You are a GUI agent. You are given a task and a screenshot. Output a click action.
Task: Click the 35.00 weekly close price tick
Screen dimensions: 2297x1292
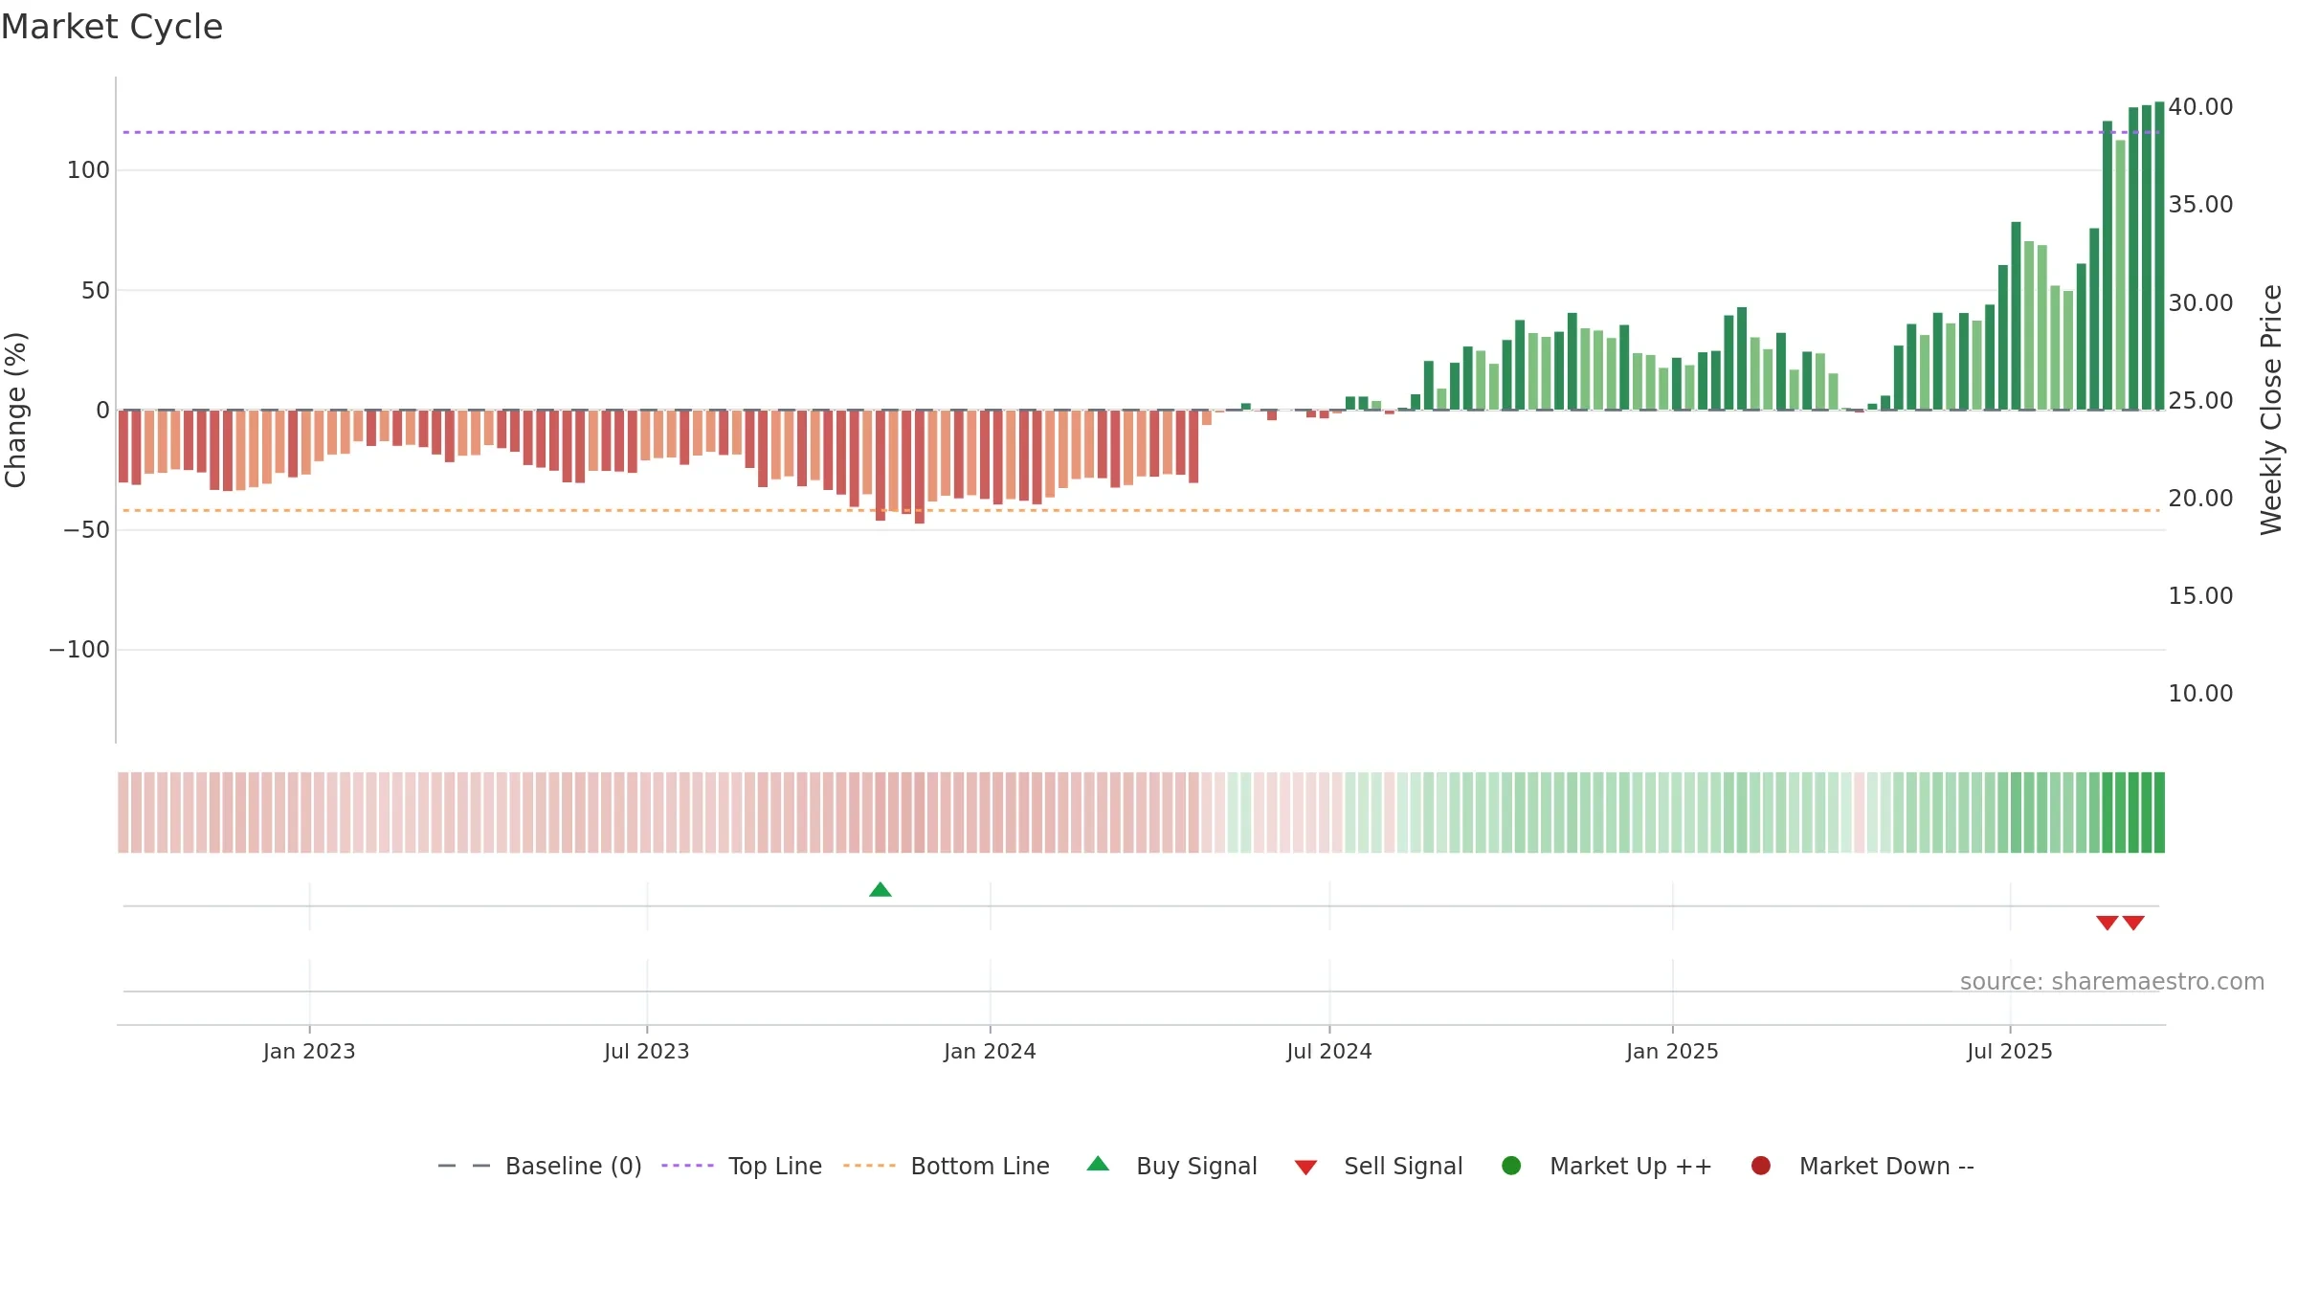[x=2200, y=205]
